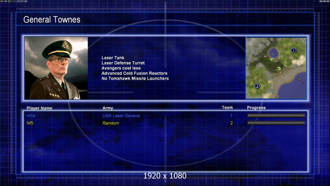Image resolution: width=330 pixels, height=186 pixels.
Task: Click 'No Tomahawk Missile Launchers' text
Action: [x=135, y=78]
